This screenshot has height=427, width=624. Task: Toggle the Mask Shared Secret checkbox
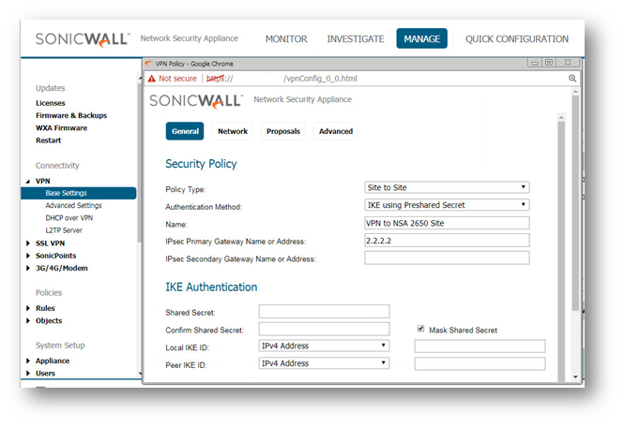click(420, 329)
